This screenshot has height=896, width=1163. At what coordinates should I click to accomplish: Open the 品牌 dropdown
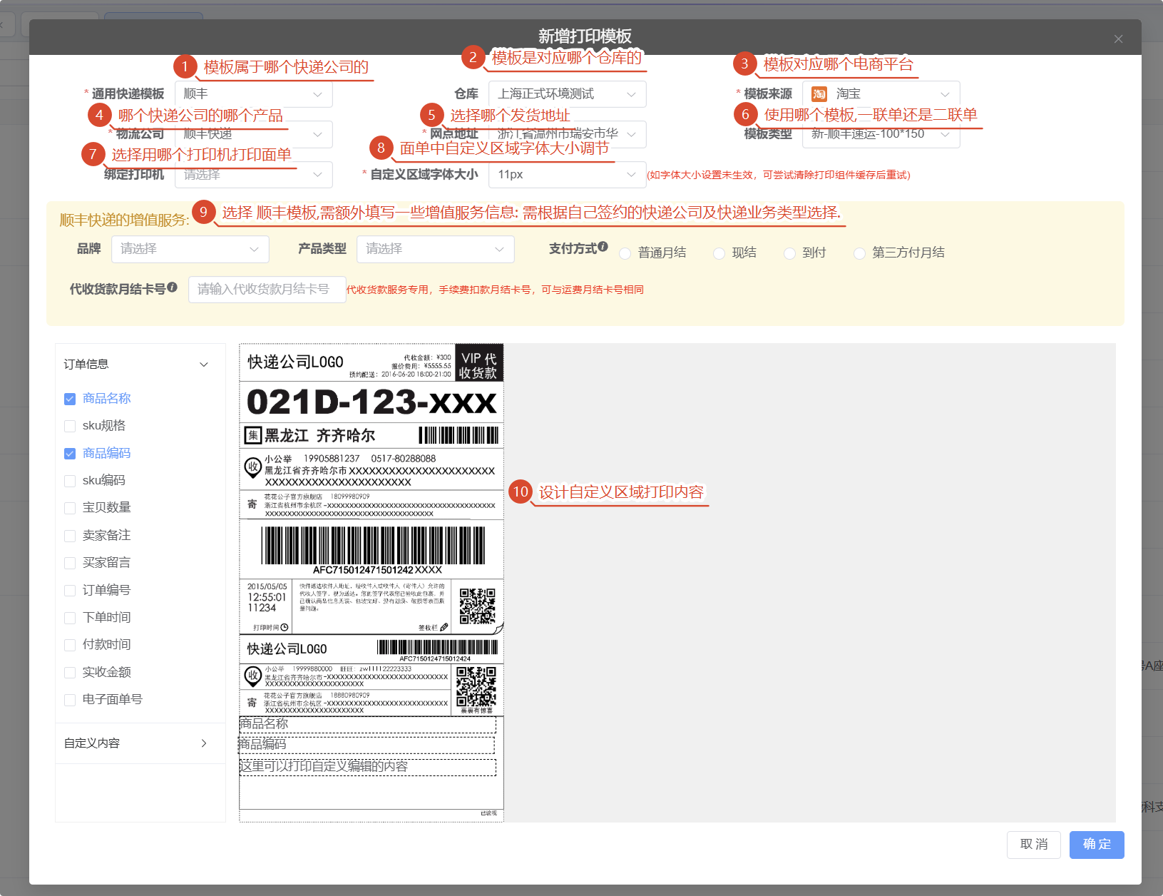coord(190,249)
